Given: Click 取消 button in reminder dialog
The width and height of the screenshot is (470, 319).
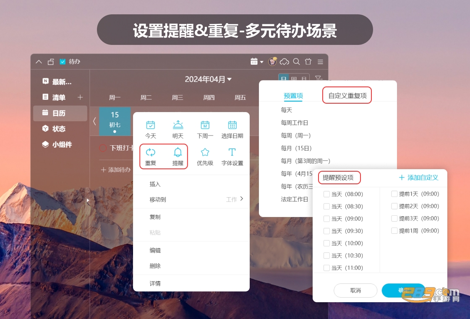Looking at the screenshot, I should point(355,290).
